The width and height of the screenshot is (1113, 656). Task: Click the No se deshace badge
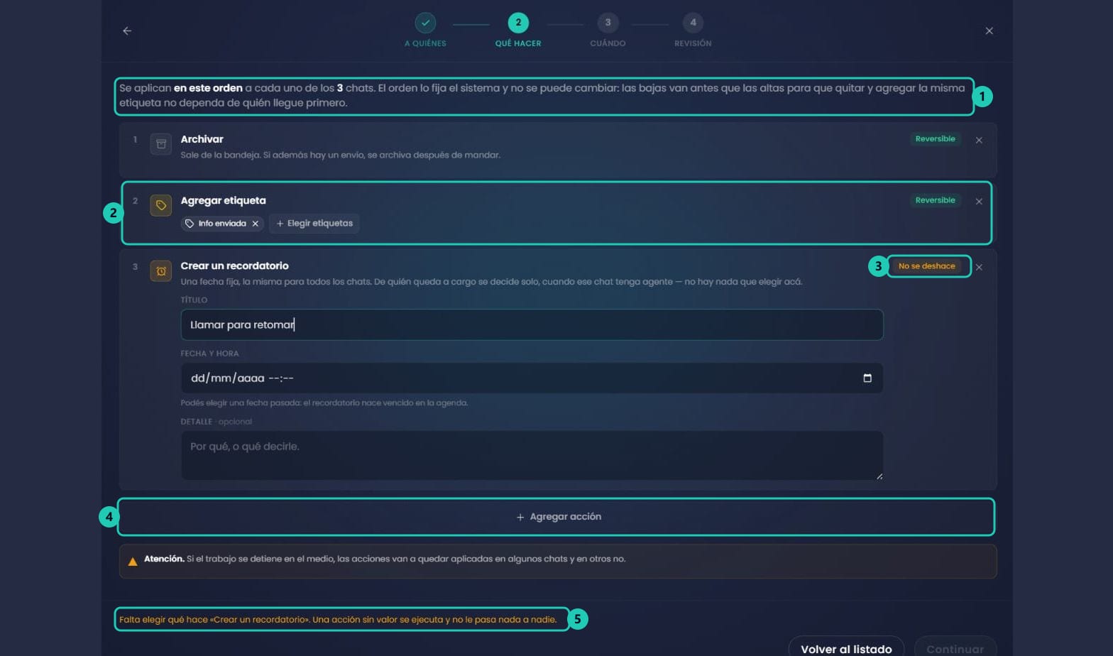click(927, 266)
